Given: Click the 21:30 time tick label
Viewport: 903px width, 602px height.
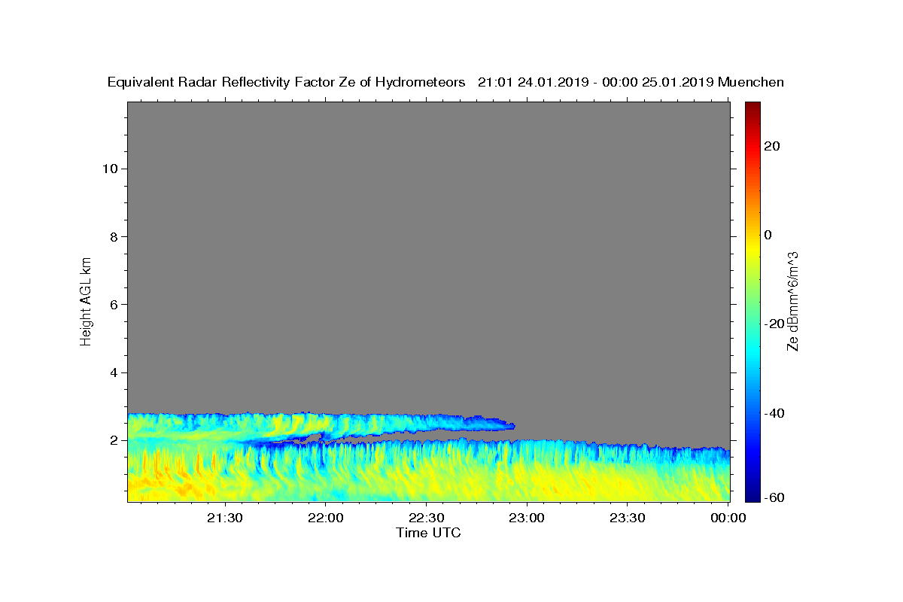Looking at the screenshot, I should click(x=225, y=518).
